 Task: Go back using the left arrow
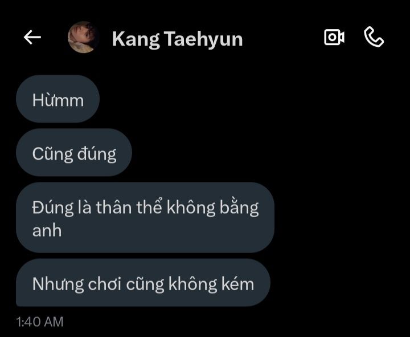click(32, 37)
